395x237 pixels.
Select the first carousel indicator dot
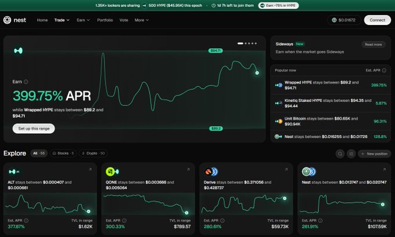click(x=240, y=43)
